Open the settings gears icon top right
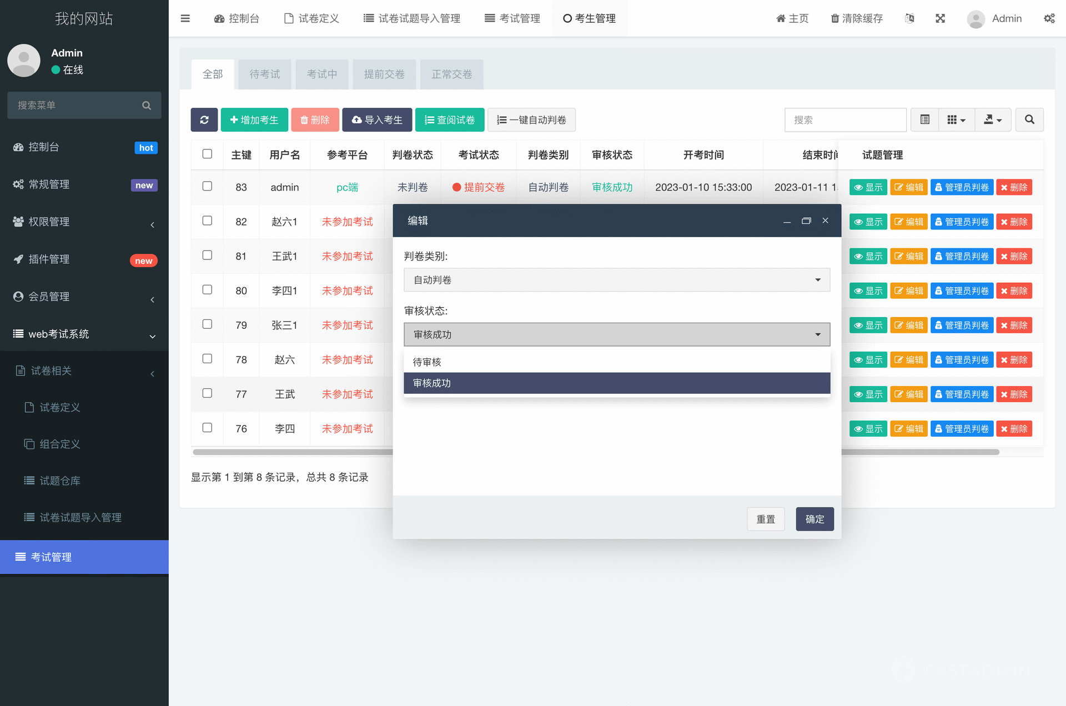Image resolution: width=1066 pixels, height=706 pixels. (1049, 18)
